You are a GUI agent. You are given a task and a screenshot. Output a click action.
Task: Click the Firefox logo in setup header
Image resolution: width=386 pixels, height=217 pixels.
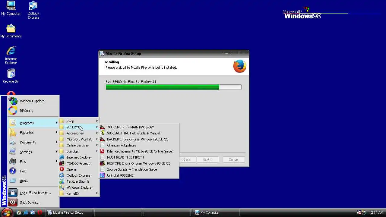(x=240, y=66)
